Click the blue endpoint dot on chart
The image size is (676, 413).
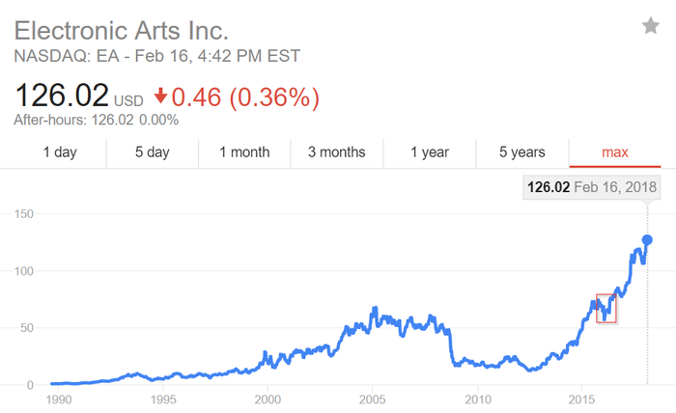pos(647,239)
